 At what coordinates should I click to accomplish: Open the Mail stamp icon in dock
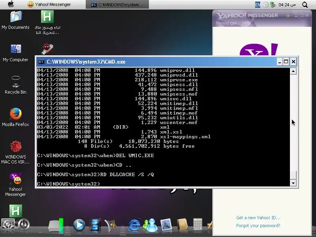166,224
